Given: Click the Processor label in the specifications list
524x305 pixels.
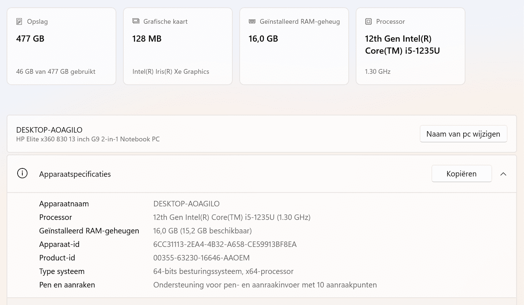Looking at the screenshot, I should (56, 217).
